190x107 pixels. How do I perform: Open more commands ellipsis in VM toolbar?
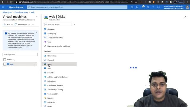pos(33,24)
